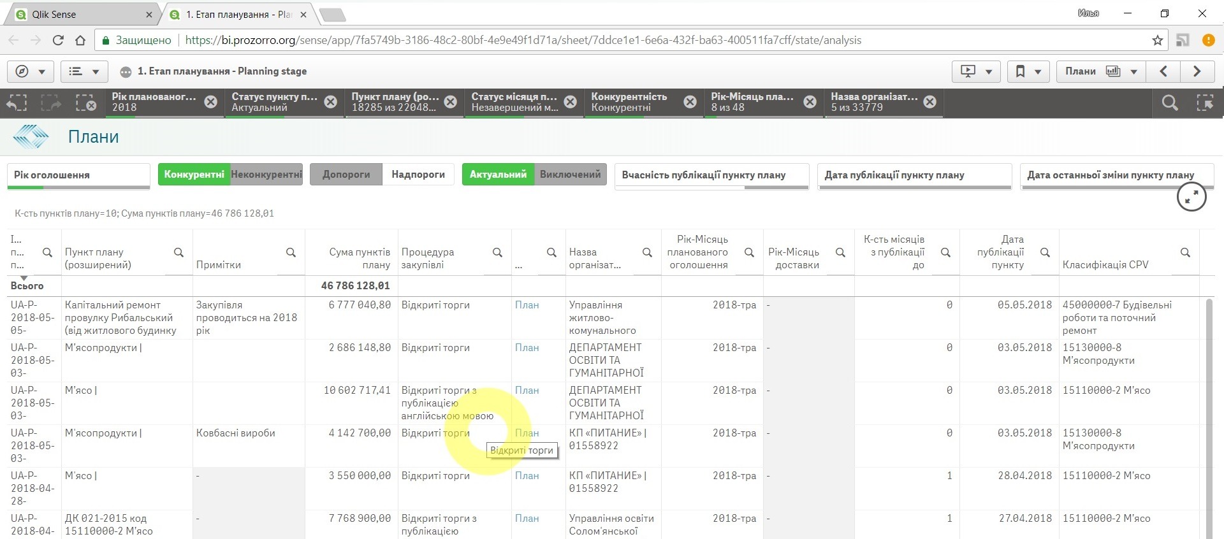Go to the previous sheet arrow

(x=1163, y=71)
